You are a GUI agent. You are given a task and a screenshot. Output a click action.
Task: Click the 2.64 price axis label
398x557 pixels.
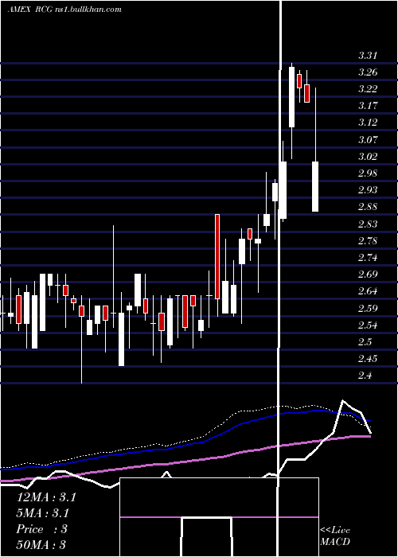click(x=368, y=292)
